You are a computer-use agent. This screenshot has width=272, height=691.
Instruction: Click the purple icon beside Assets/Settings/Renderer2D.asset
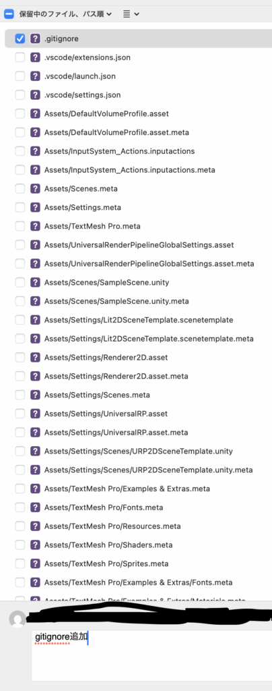tap(35, 358)
